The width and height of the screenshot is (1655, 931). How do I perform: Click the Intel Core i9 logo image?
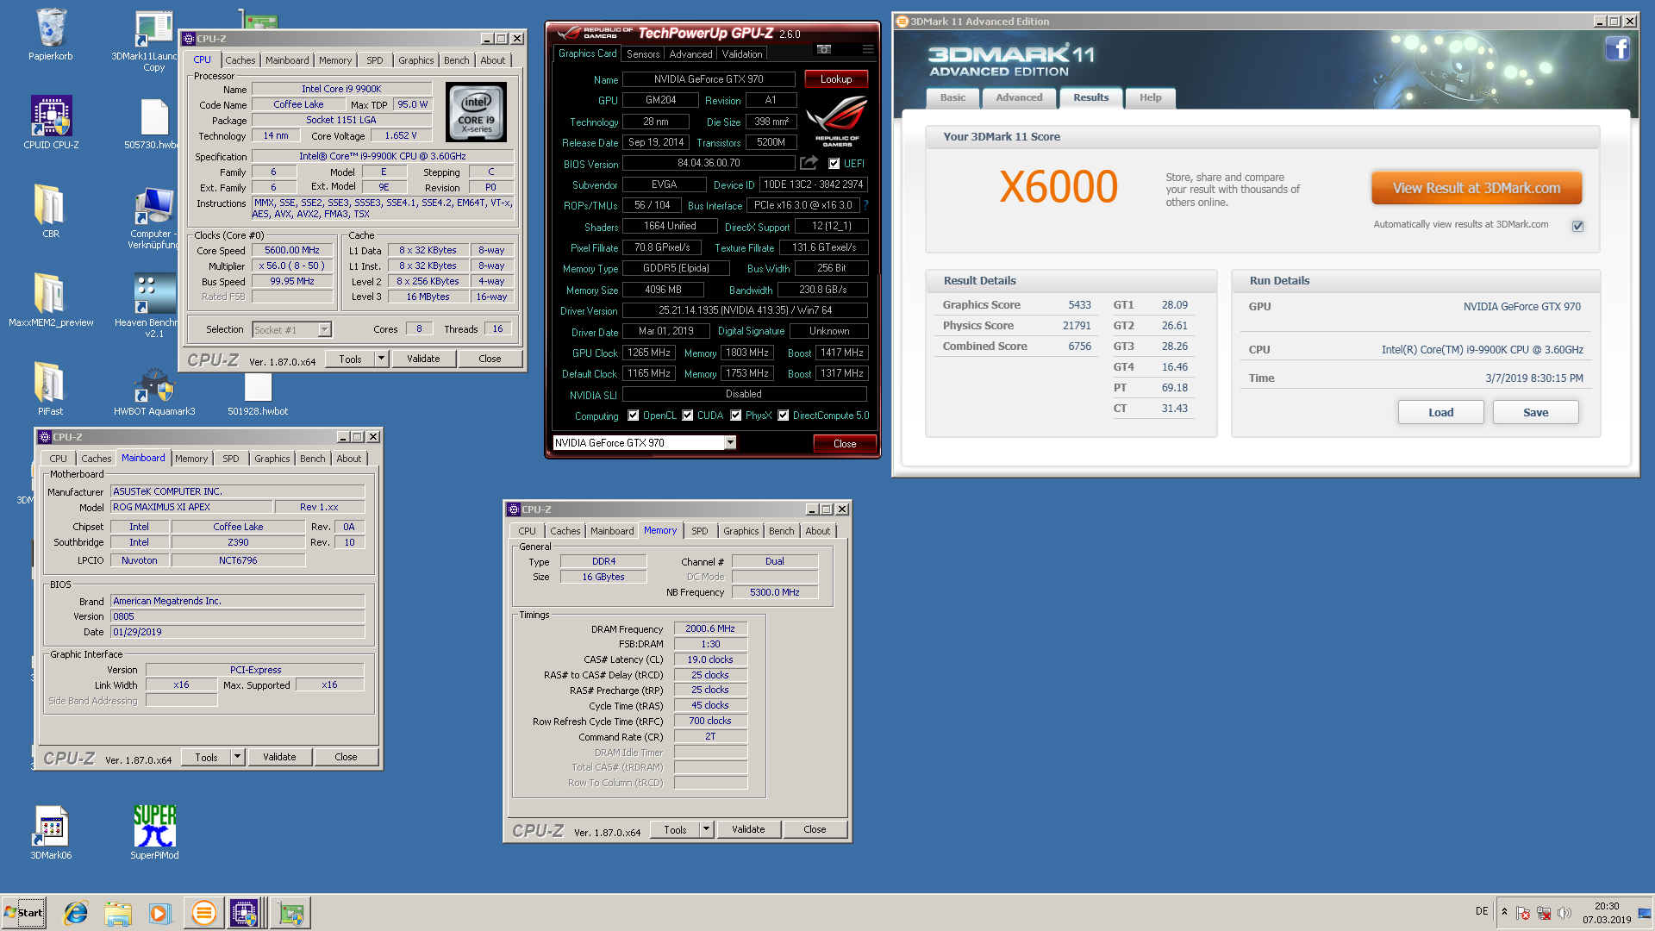tap(476, 112)
